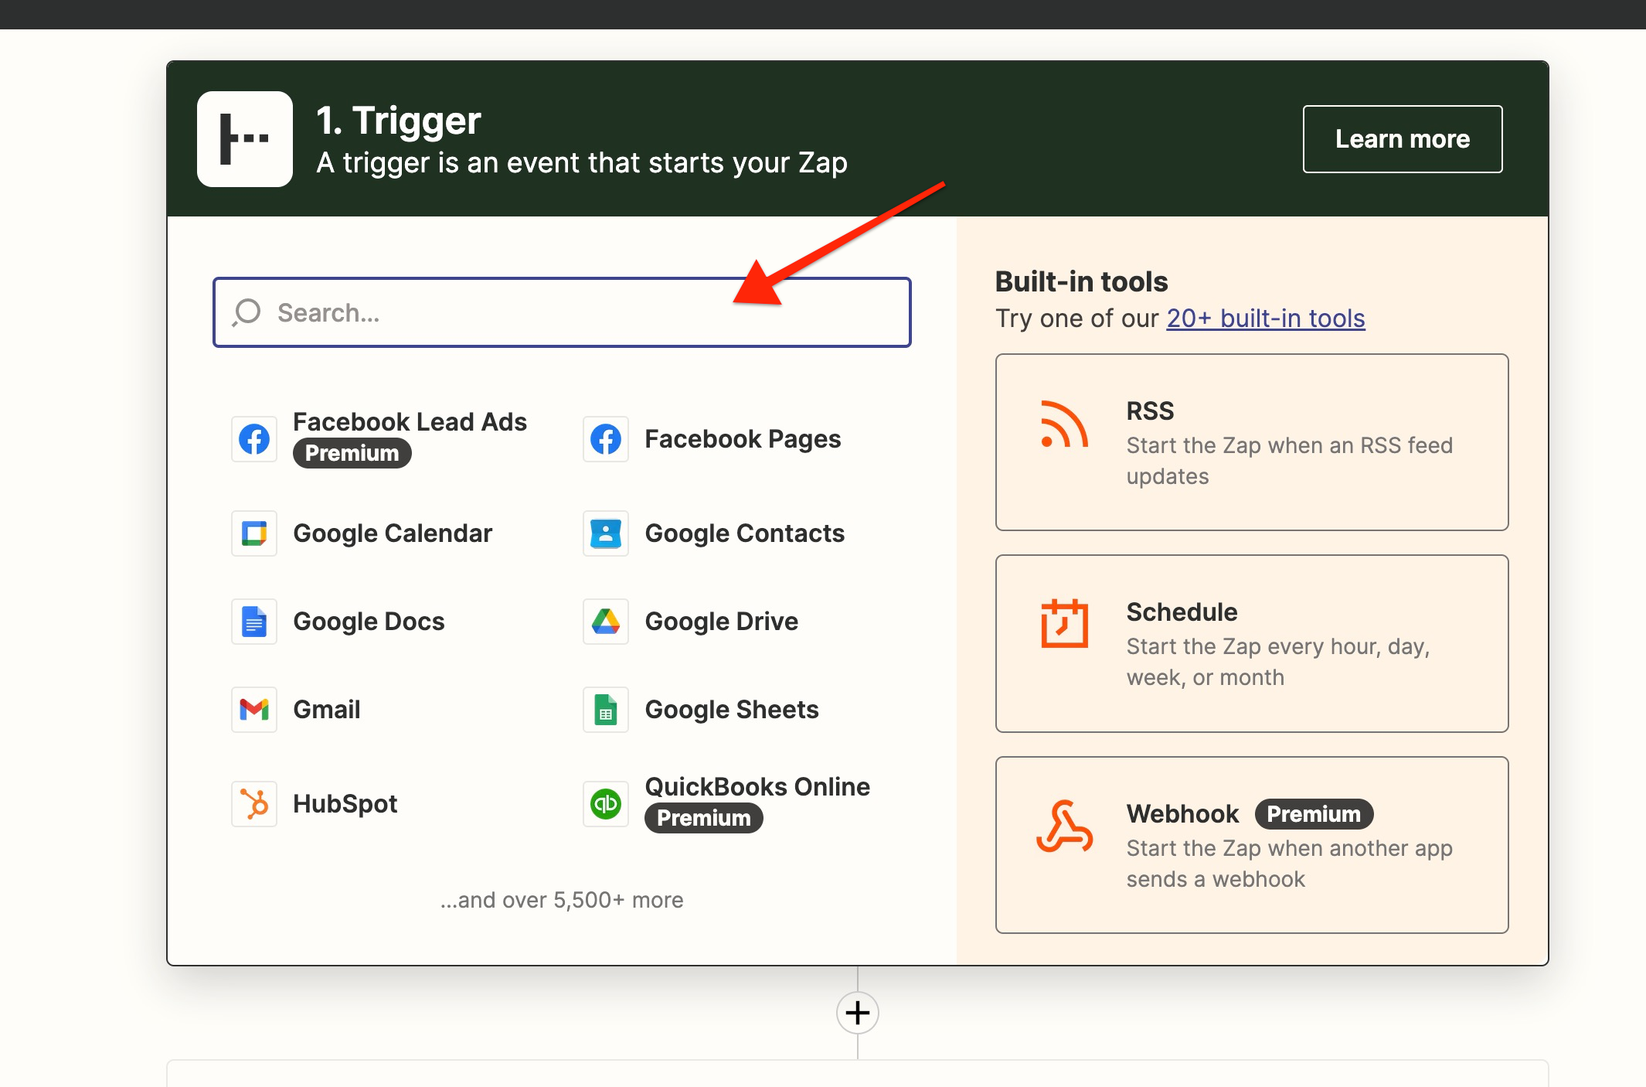The image size is (1646, 1087).
Task: Click the HubSpot sprocket icon
Action: (x=254, y=804)
